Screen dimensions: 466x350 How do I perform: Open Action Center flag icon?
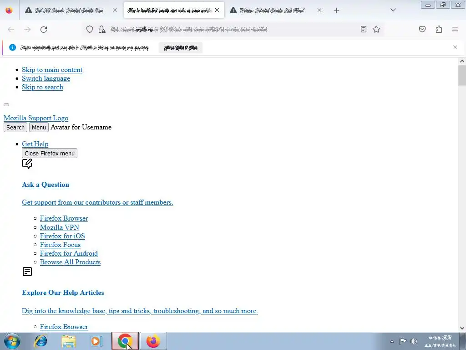point(403,341)
